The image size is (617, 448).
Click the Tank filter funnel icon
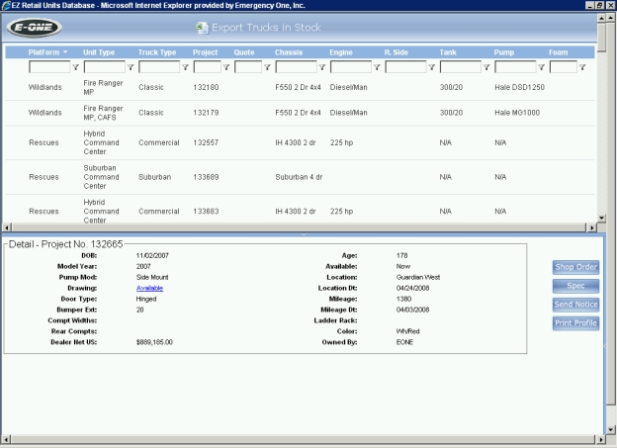click(x=486, y=67)
